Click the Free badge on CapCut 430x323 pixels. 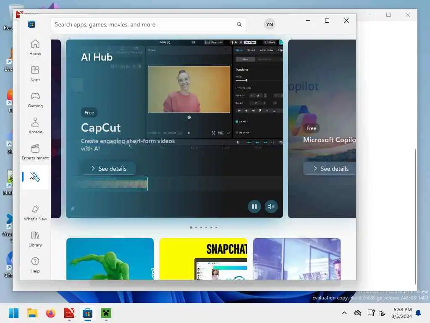(x=89, y=113)
